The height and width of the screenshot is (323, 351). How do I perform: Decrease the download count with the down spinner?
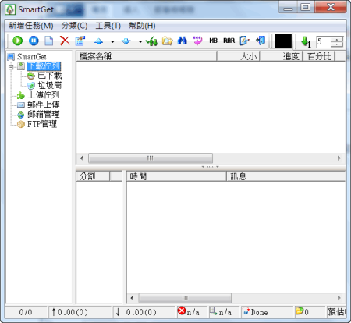(337, 44)
